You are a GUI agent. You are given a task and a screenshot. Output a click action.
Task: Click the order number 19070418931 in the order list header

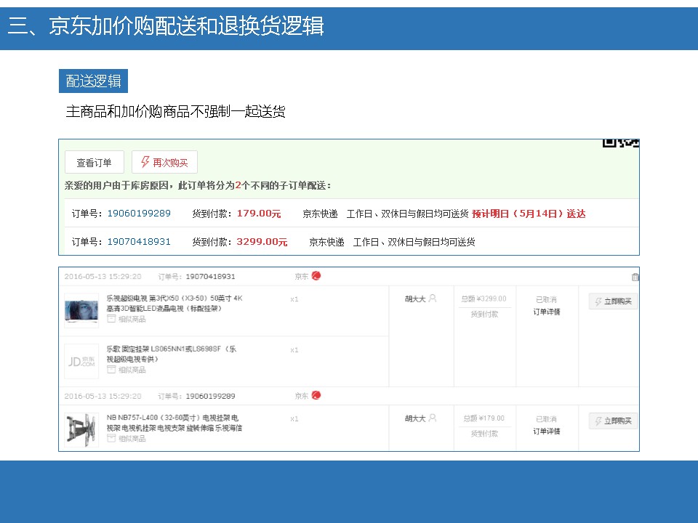pyautogui.click(x=210, y=277)
